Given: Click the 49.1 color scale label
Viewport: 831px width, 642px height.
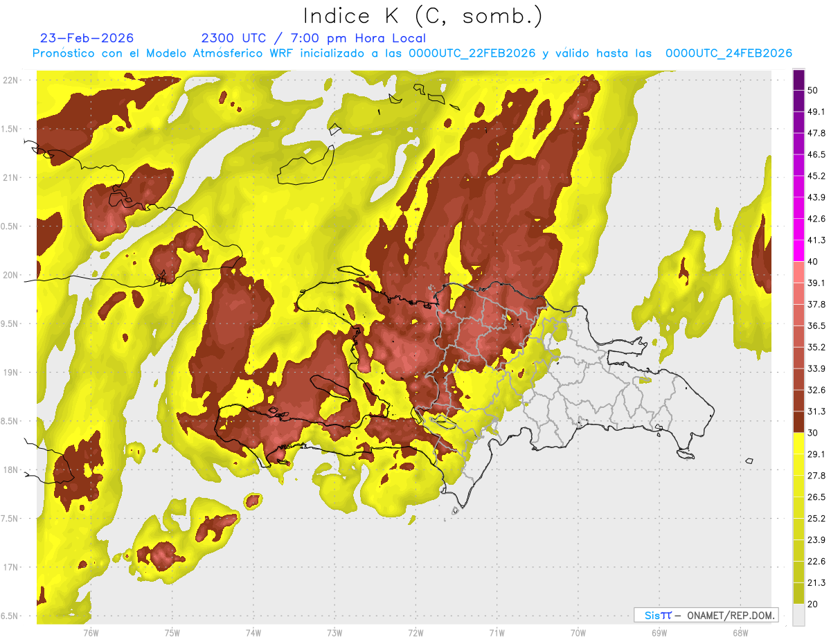Looking at the screenshot, I should click(x=816, y=112).
